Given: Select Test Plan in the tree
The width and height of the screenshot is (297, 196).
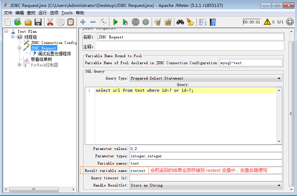Looking at the screenshot, I should click(x=27, y=31).
